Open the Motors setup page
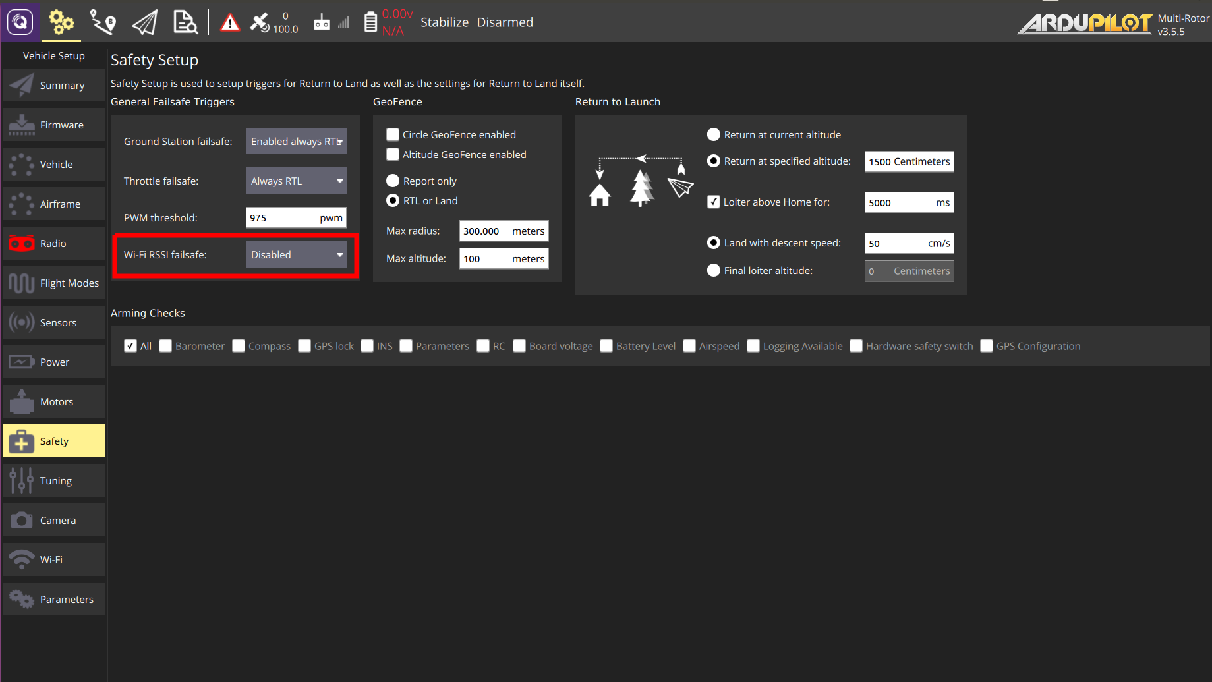Screen dimensions: 1212x682 pyautogui.click(x=54, y=401)
